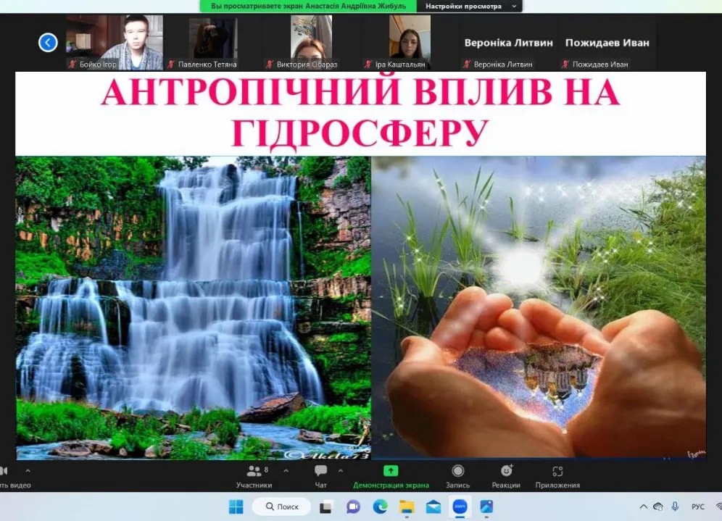The image size is (722, 521).
Task: Open the Приложения apps icon
Action: [x=557, y=471]
